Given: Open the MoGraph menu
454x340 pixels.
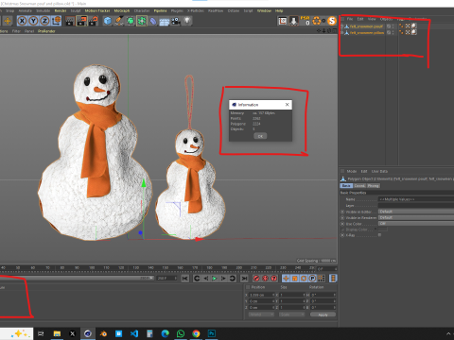Looking at the screenshot, I should 122,10.
